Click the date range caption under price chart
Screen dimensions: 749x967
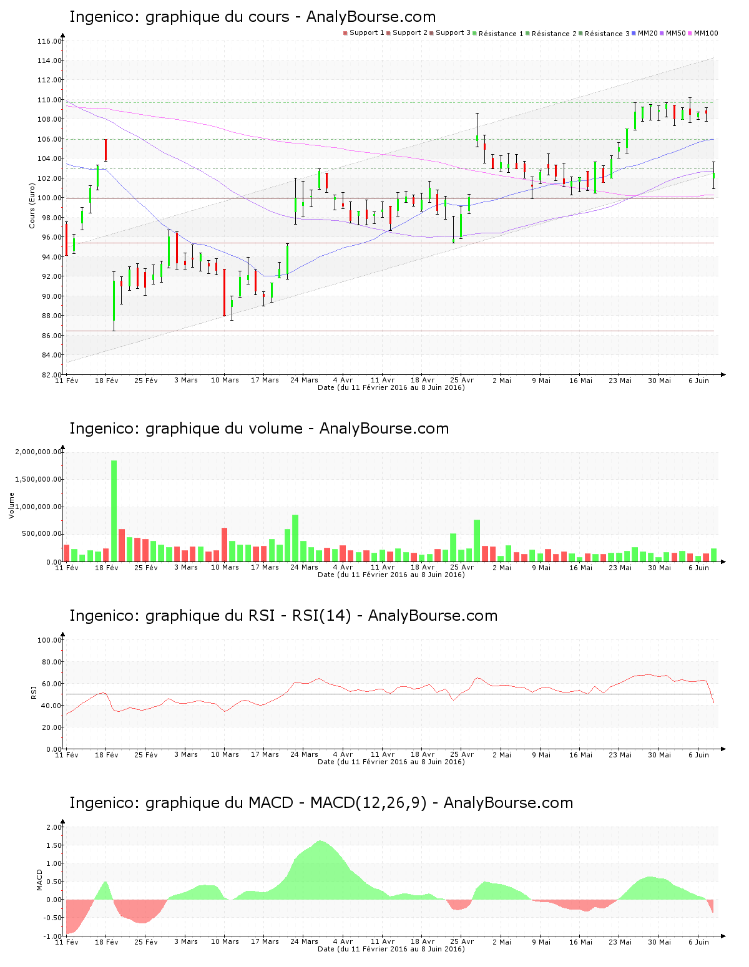pyautogui.click(x=391, y=387)
